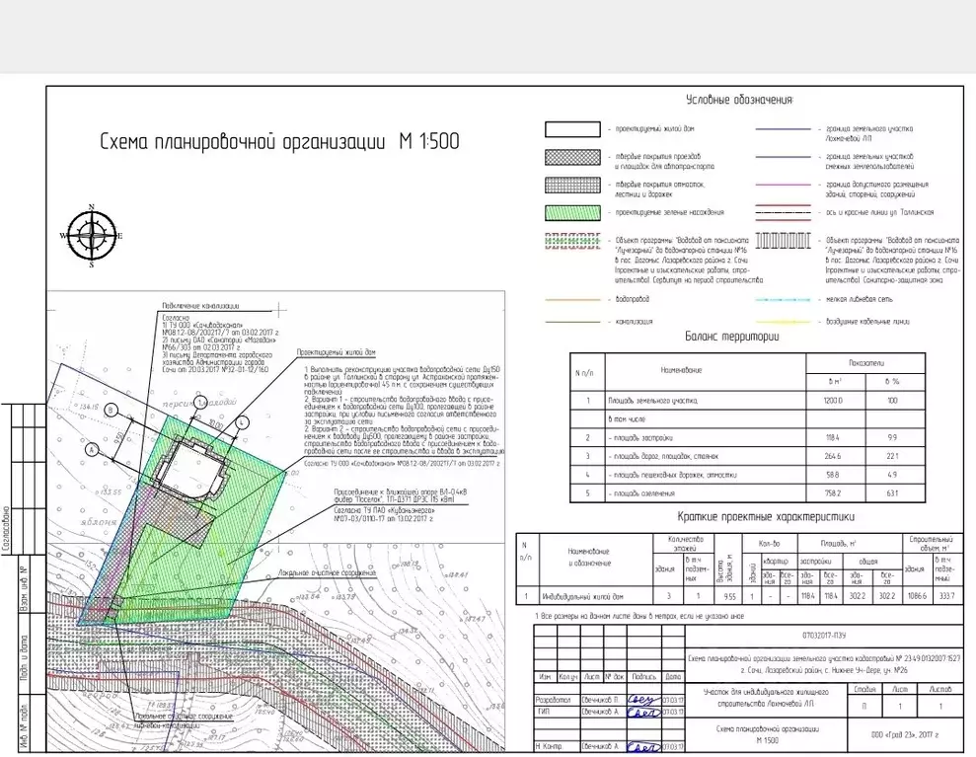Click the large heading 'Схема планировочной организации М 1:500'
The height and width of the screenshot is (757, 976).
click(x=279, y=141)
